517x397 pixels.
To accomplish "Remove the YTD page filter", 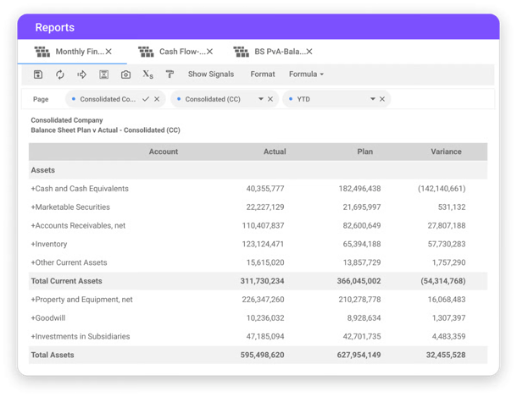I will (383, 99).
